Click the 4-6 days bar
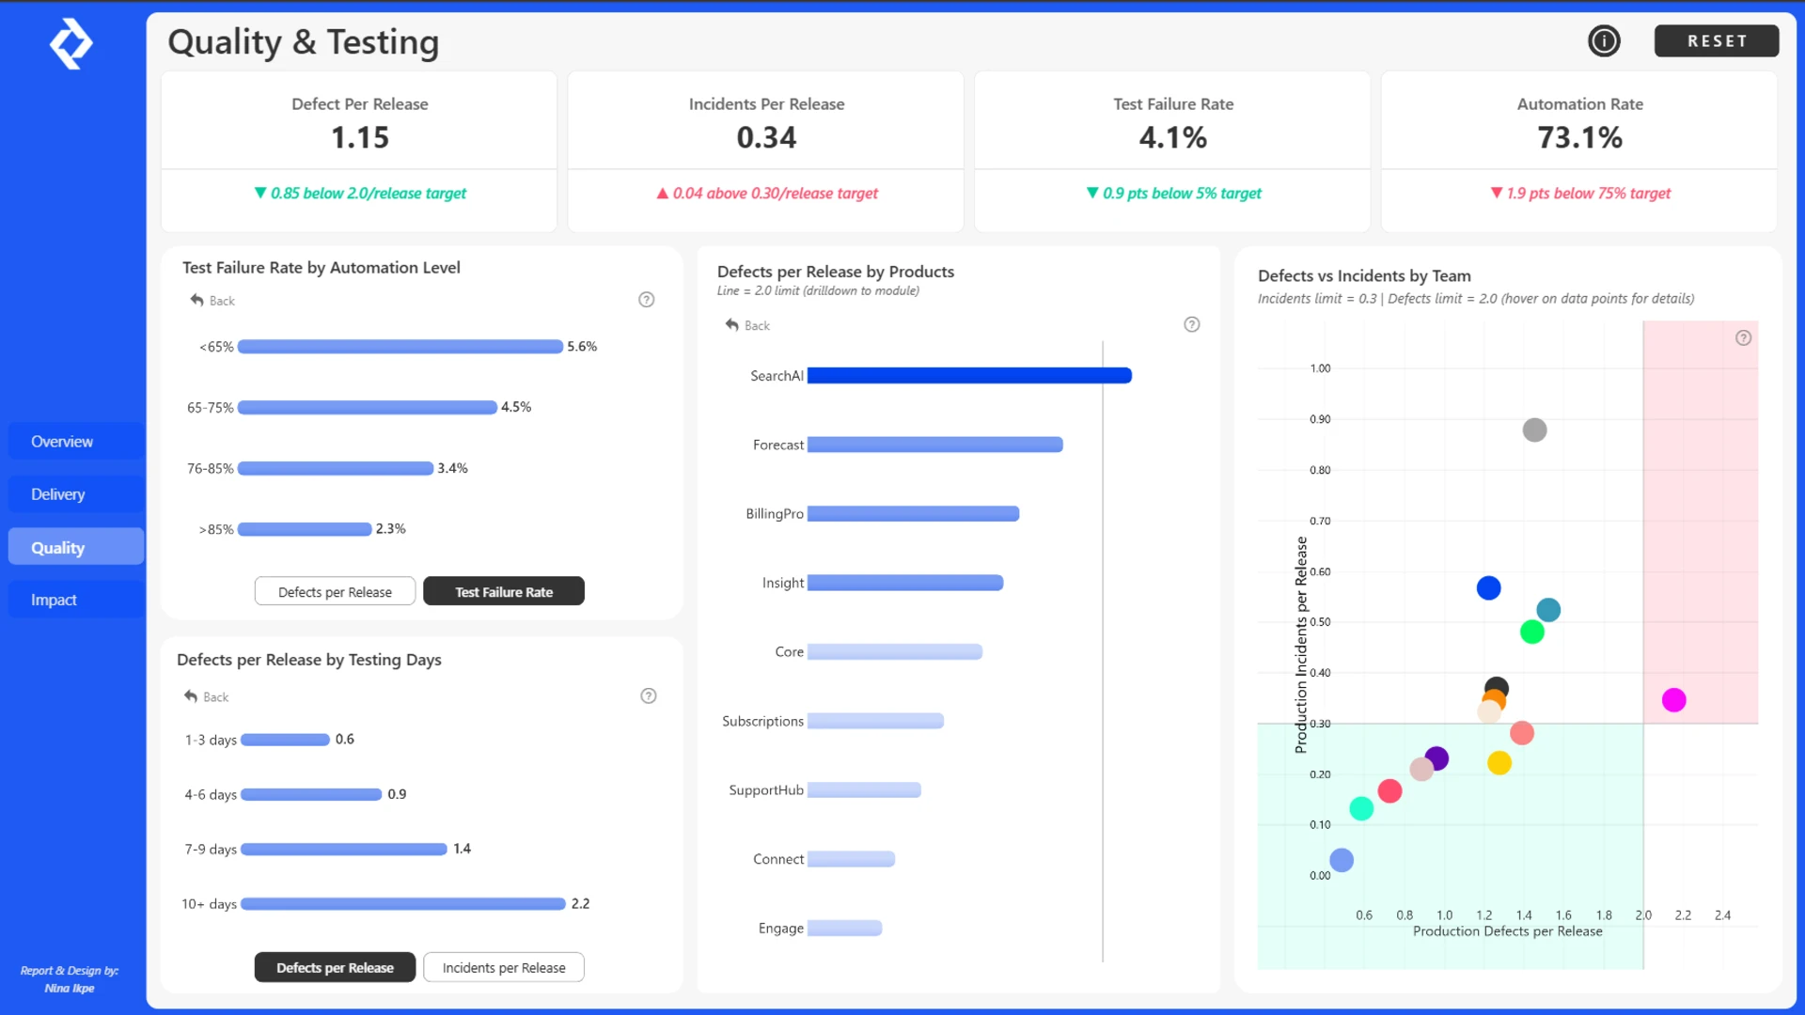The width and height of the screenshot is (1805, 1015). 311,795
